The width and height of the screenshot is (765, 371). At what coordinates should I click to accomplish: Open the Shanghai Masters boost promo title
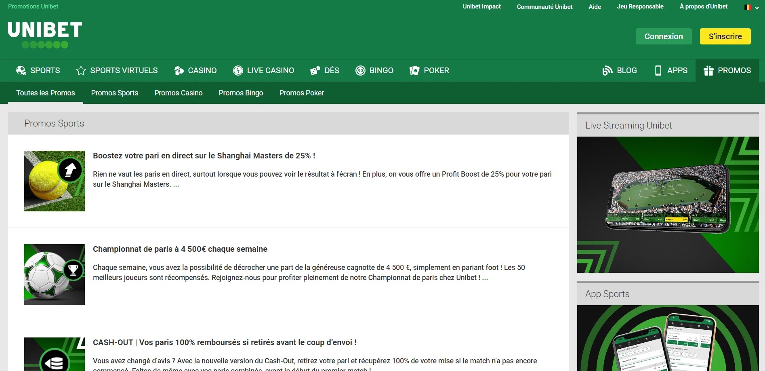(x=204, y=156)
